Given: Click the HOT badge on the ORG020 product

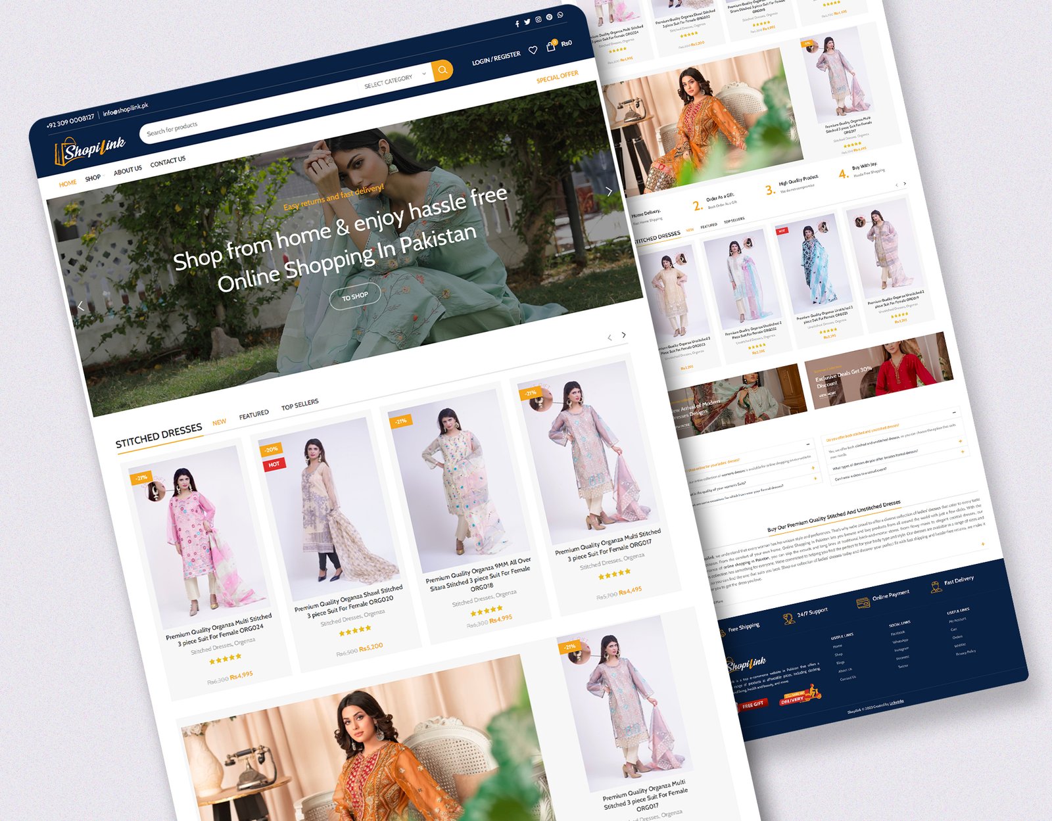Looking at the screenshot, I should click(x=274, y=464).
